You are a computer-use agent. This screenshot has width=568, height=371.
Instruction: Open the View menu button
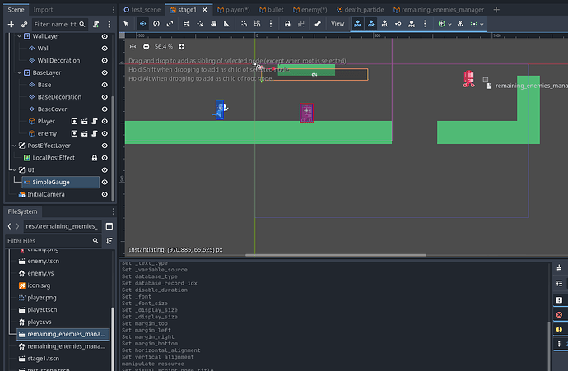pos(338,24)
